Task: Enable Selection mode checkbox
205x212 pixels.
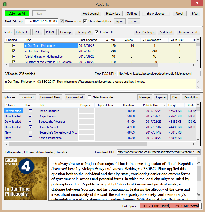Action: pos(90,97)
